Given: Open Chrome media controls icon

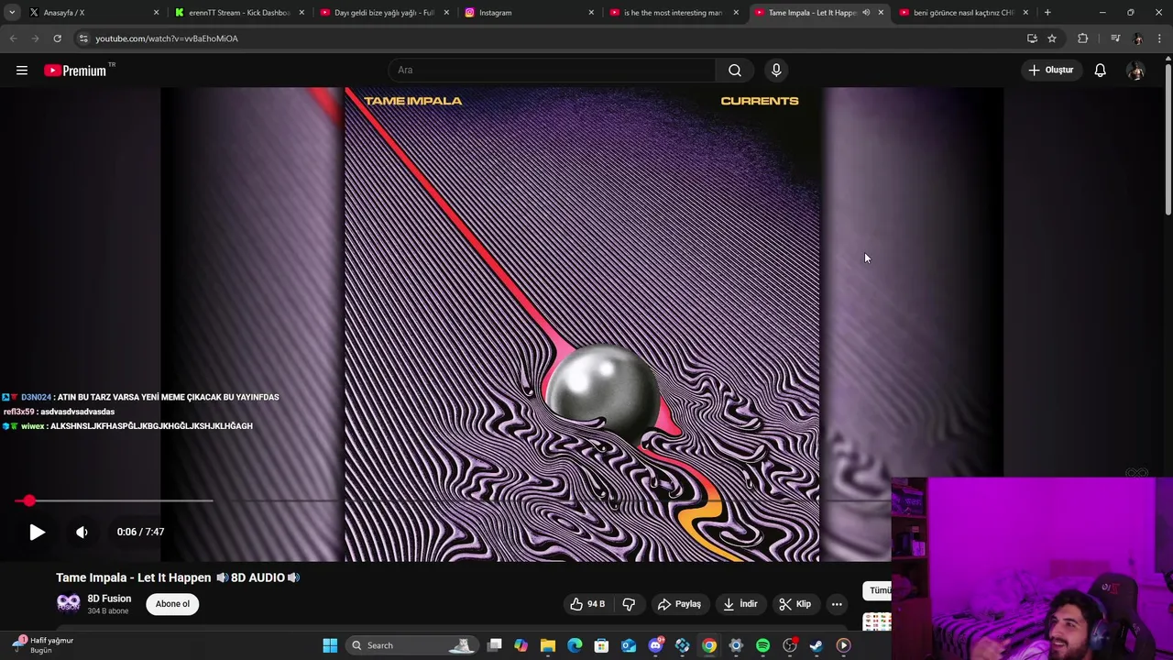Looking at the screenshot, I should tap(1114, 38).
